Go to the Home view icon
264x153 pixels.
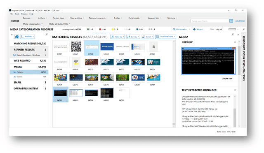(16, 37)
